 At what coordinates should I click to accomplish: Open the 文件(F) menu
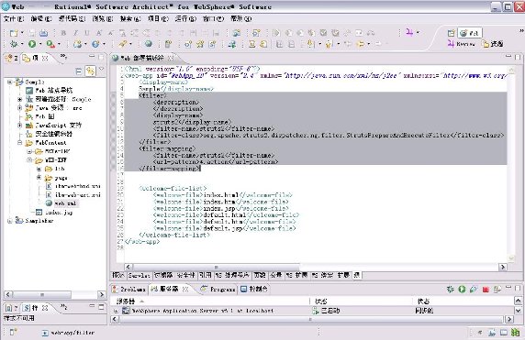(14, 18)
